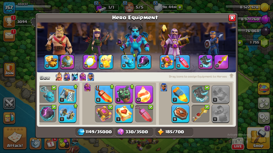Viewport: 273px width, 153px height.
Task: Tap the Attack! button
Action: (x=15, y=138)
